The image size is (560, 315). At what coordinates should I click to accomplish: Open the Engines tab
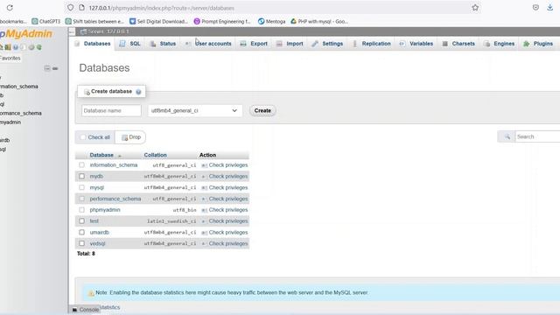[x=500, y=44]
